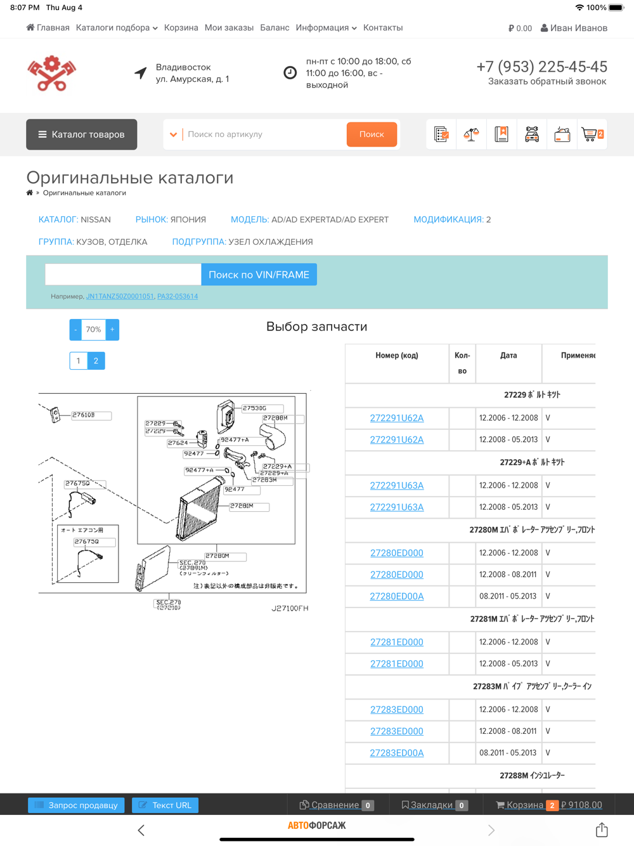Click the cooling unit parts diagram
This screenshot has width=634, height=846.
[x=173, y=502]
